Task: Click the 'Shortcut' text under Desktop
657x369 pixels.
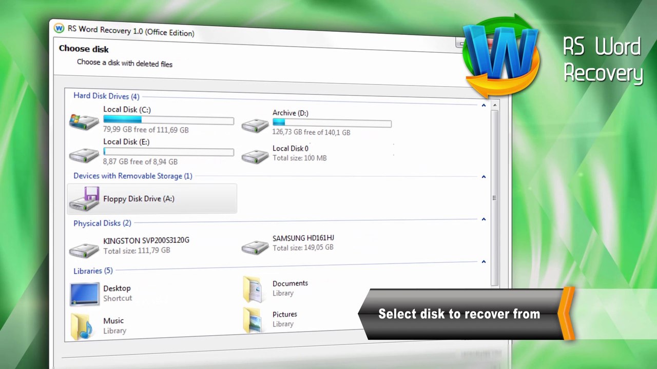Action: 118,298
